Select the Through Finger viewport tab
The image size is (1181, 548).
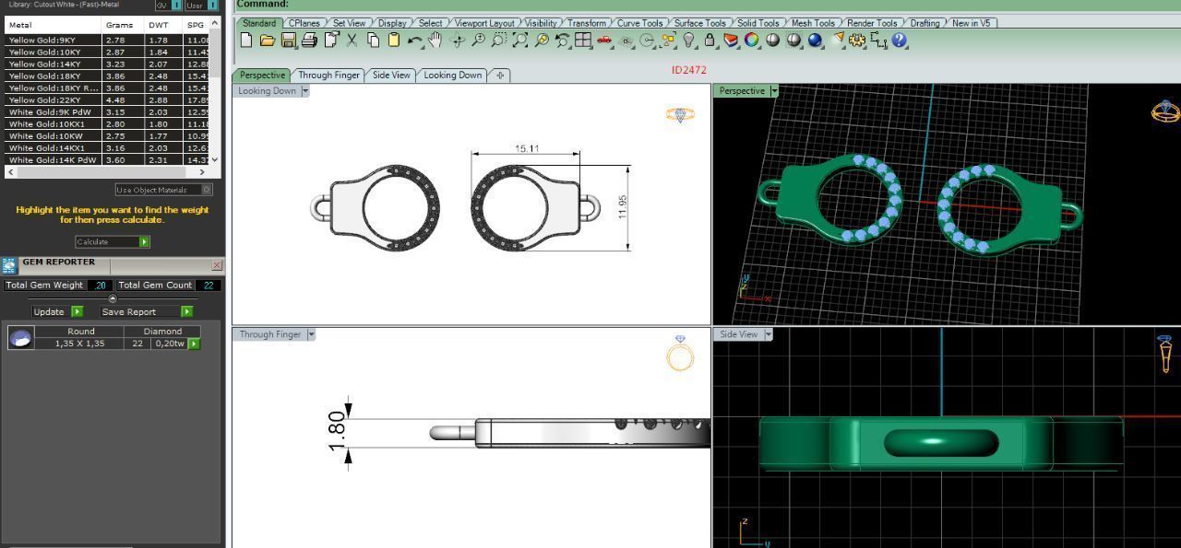(328, 76)
